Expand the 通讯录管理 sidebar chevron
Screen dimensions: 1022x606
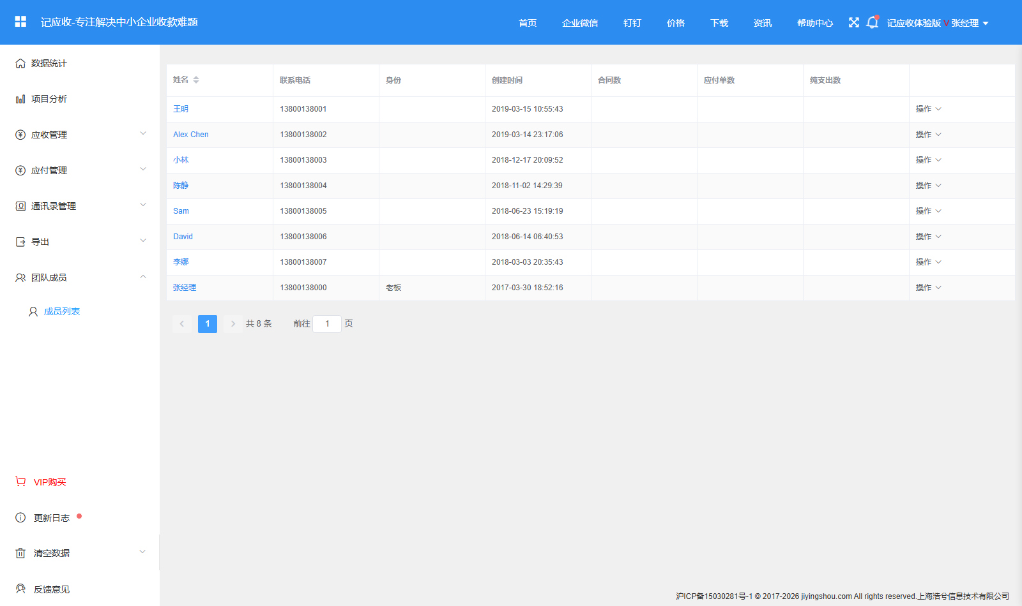[x=143, y=205]
